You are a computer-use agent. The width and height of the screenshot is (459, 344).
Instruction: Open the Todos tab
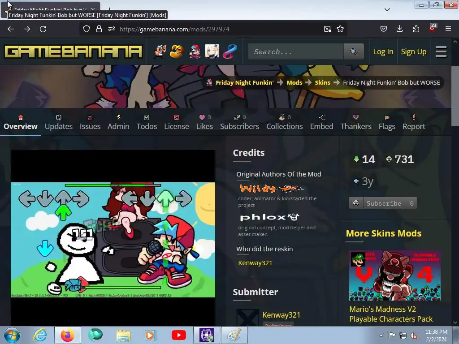pos(147,122)
